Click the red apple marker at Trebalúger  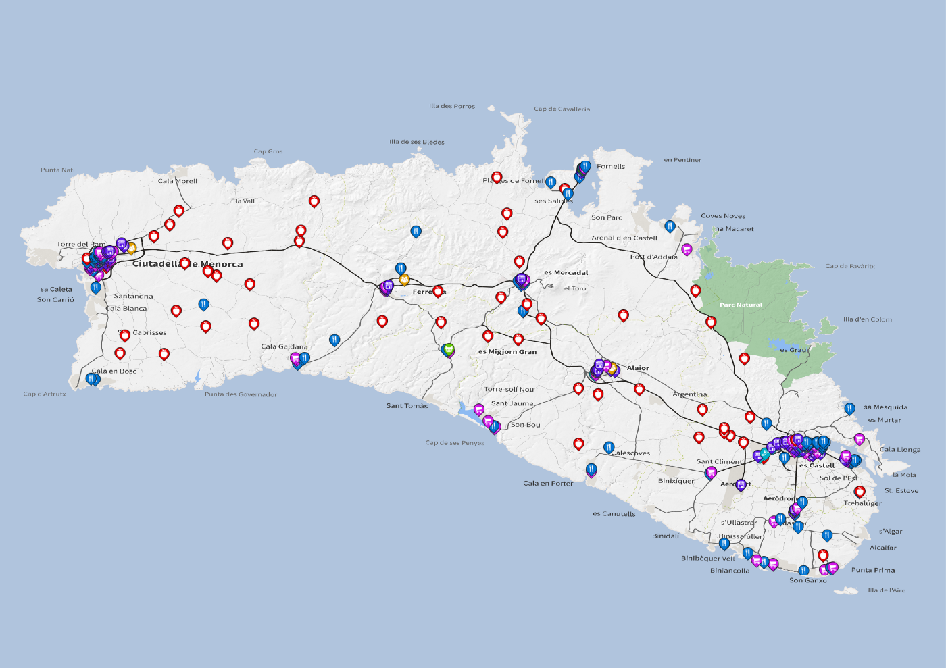(860, 492)
